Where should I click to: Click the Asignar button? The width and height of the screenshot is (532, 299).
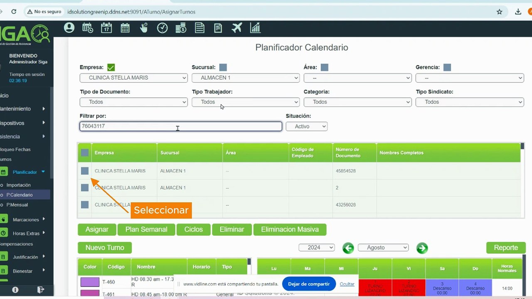click(97, 230)
